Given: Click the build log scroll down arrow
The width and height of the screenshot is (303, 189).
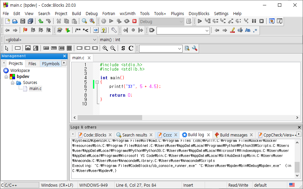Looking at the screenshot, I should 297,175.
